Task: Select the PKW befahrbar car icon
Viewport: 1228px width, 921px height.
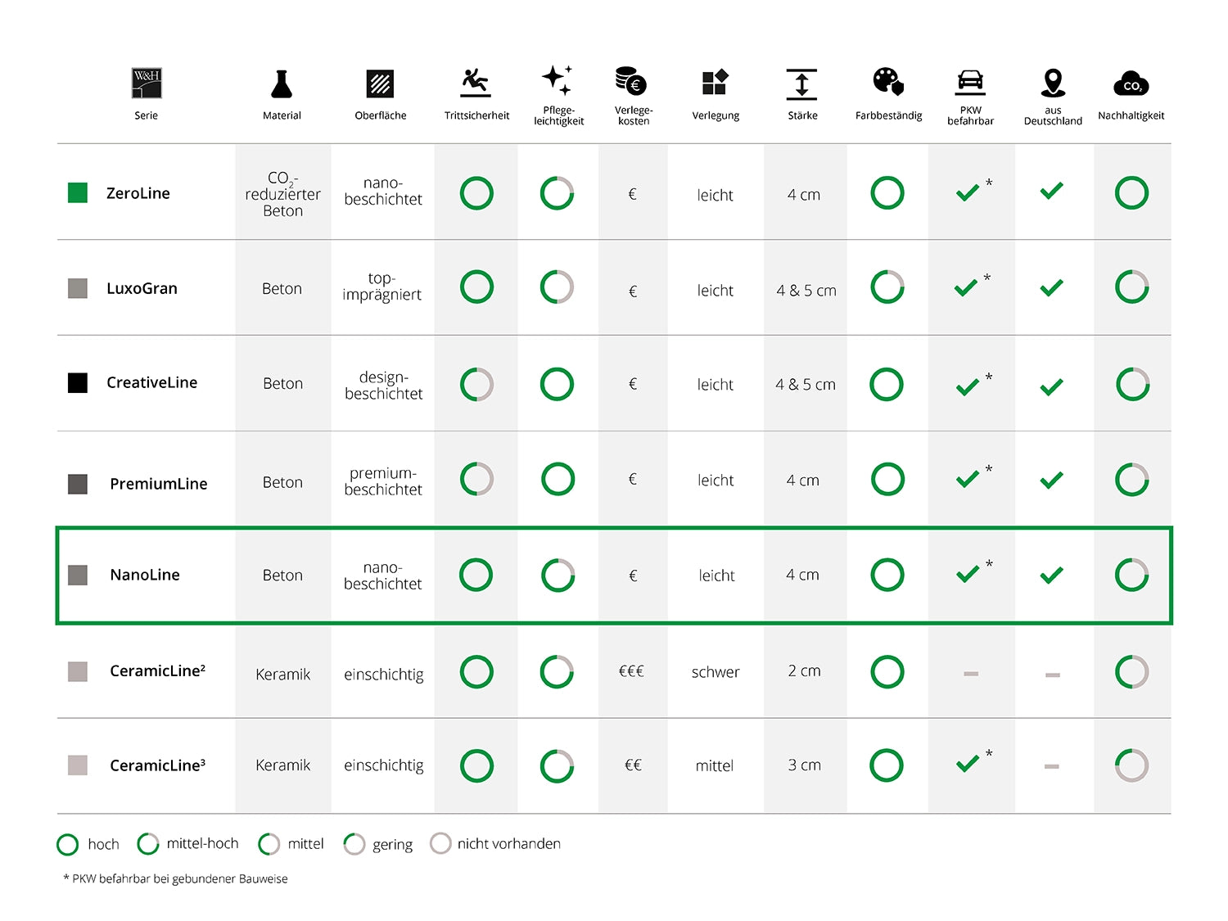Action: click(x=970, y=81)
